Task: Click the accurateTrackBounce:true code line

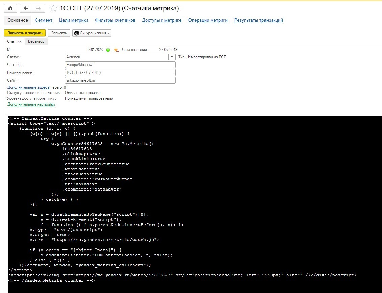Action: [96, 164]
